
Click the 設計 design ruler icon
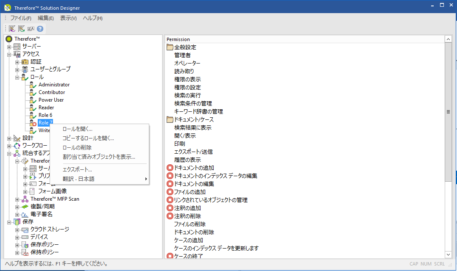tap(17, 138)
